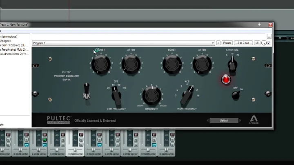Select the Loudness Meter 2 plugin
The height and width of the screenshot is (165, 294).
pyautogui.click(x=15, y=54)
